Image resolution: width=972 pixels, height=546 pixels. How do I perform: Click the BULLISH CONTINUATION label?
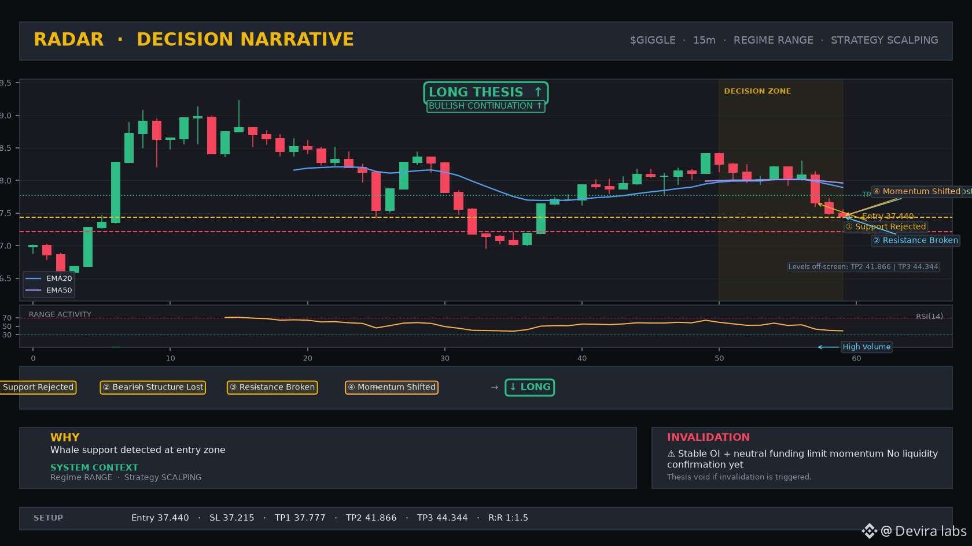click(x=485, y=106)
